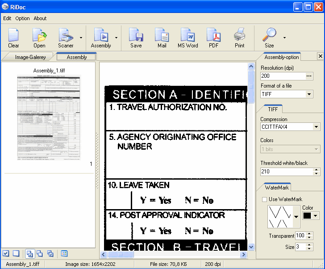This screenshot has width=325, height=269.
Task: Select the Assembly_1.tiff thumbnail
Action: [49, 117]
